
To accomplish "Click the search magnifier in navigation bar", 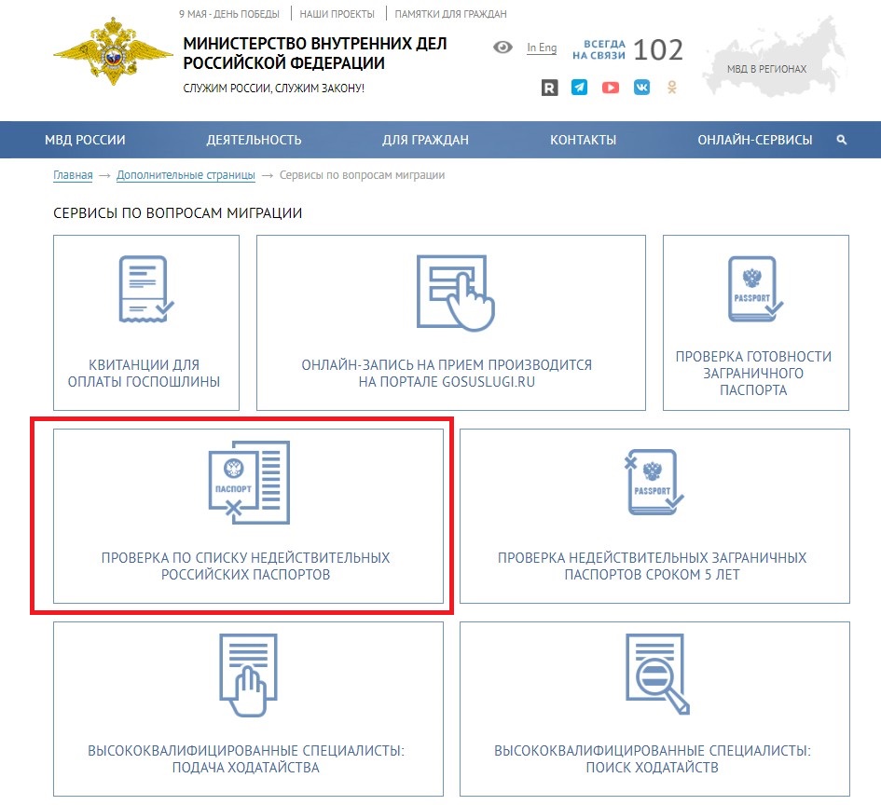I will pyautogui.click(x=842, y=140).
